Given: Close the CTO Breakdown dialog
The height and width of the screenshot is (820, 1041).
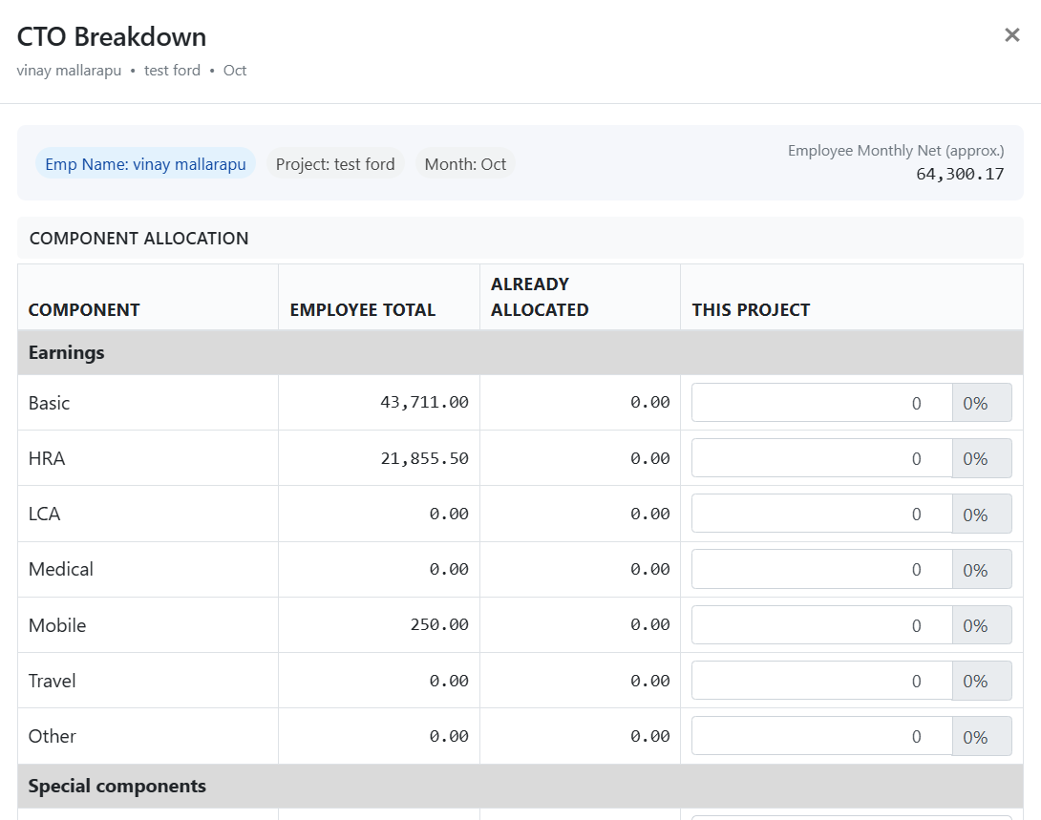Looking at the screenshot, I should 1011,35.
